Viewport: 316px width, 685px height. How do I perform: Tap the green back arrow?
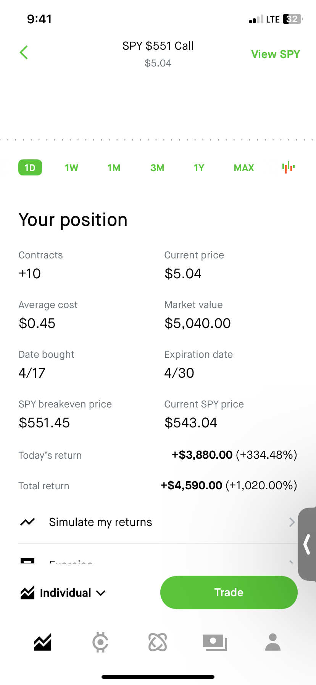point(24,52)
